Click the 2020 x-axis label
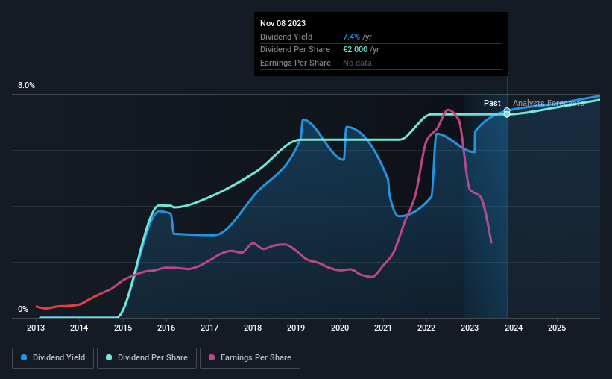Viewport: 612px width, 379px height. tap(340, 328)
